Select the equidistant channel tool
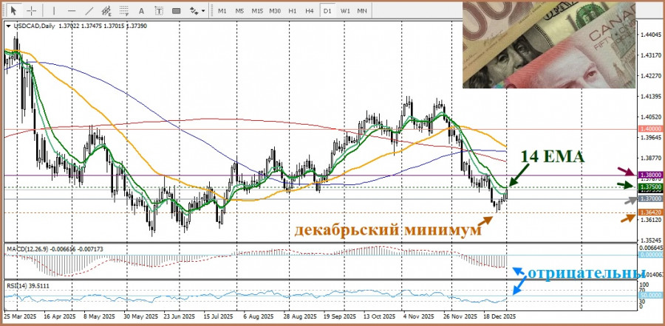Viewport: 665px width, 326px height. (x=106, y=10)
